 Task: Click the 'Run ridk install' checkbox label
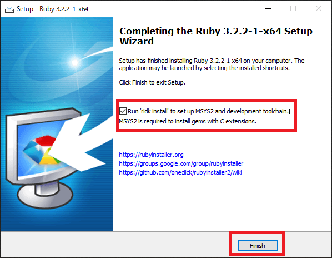pyautogui.click(x=208, y=111)
